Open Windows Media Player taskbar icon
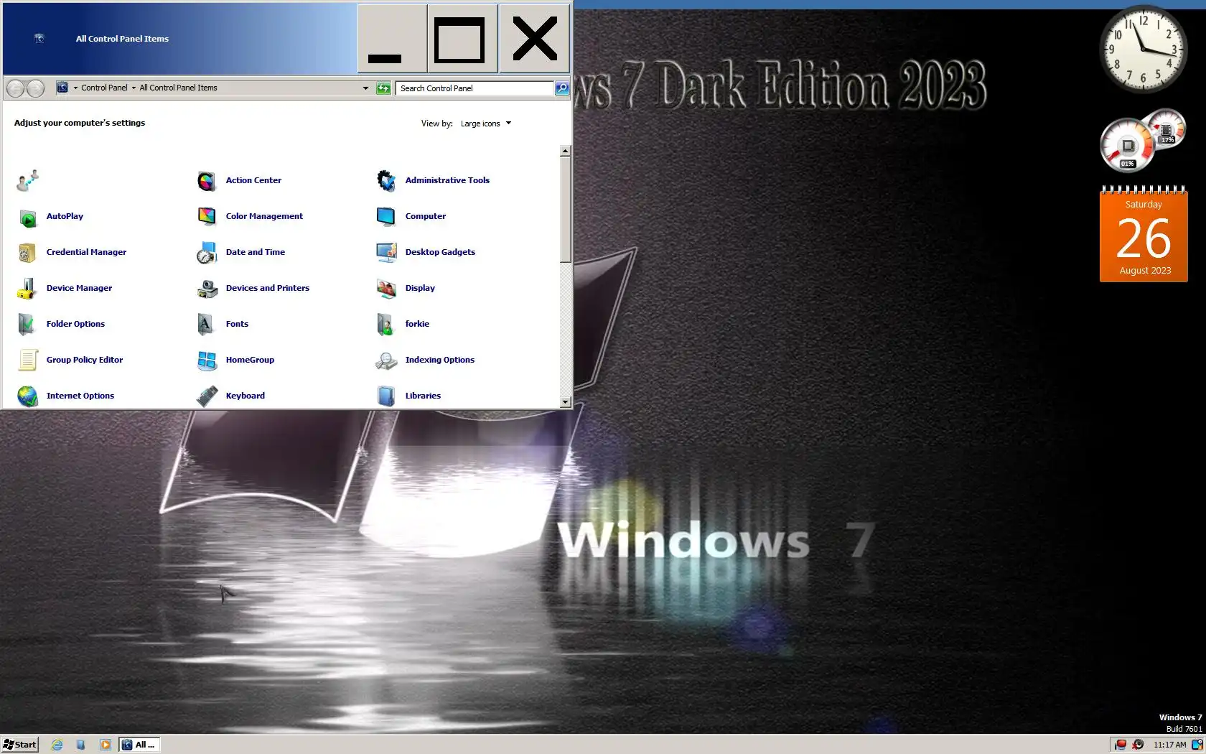This screenshot has height=754, width=1206. [x=106, y=745]
